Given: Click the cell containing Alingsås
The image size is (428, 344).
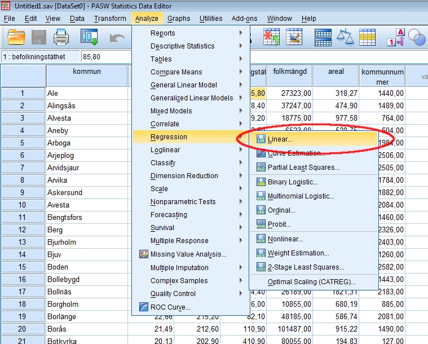Looking at the screenshot, I should pos(87,105).
